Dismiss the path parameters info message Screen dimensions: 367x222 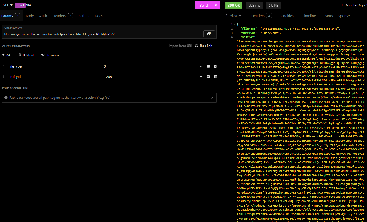pyautogui.click(x=212, y=98)
